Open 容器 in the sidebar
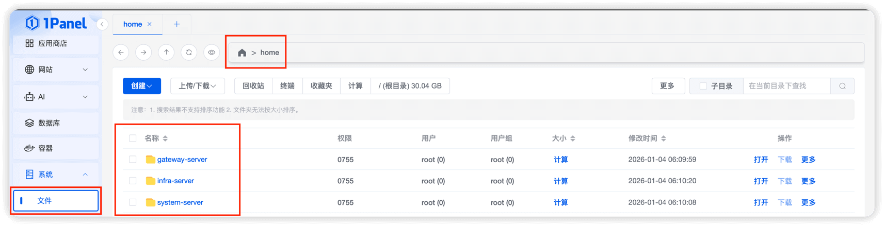 point(45,148)
